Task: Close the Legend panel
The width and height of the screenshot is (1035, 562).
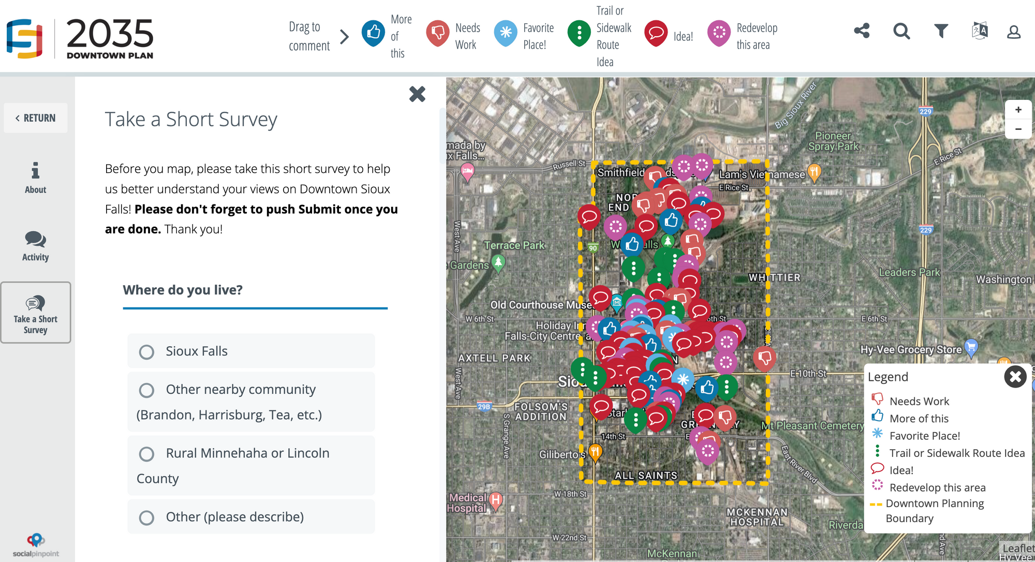Action: tap(1015, 377)
